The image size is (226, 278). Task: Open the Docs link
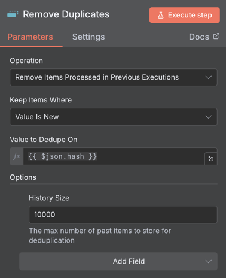click(x=204, y=37)
